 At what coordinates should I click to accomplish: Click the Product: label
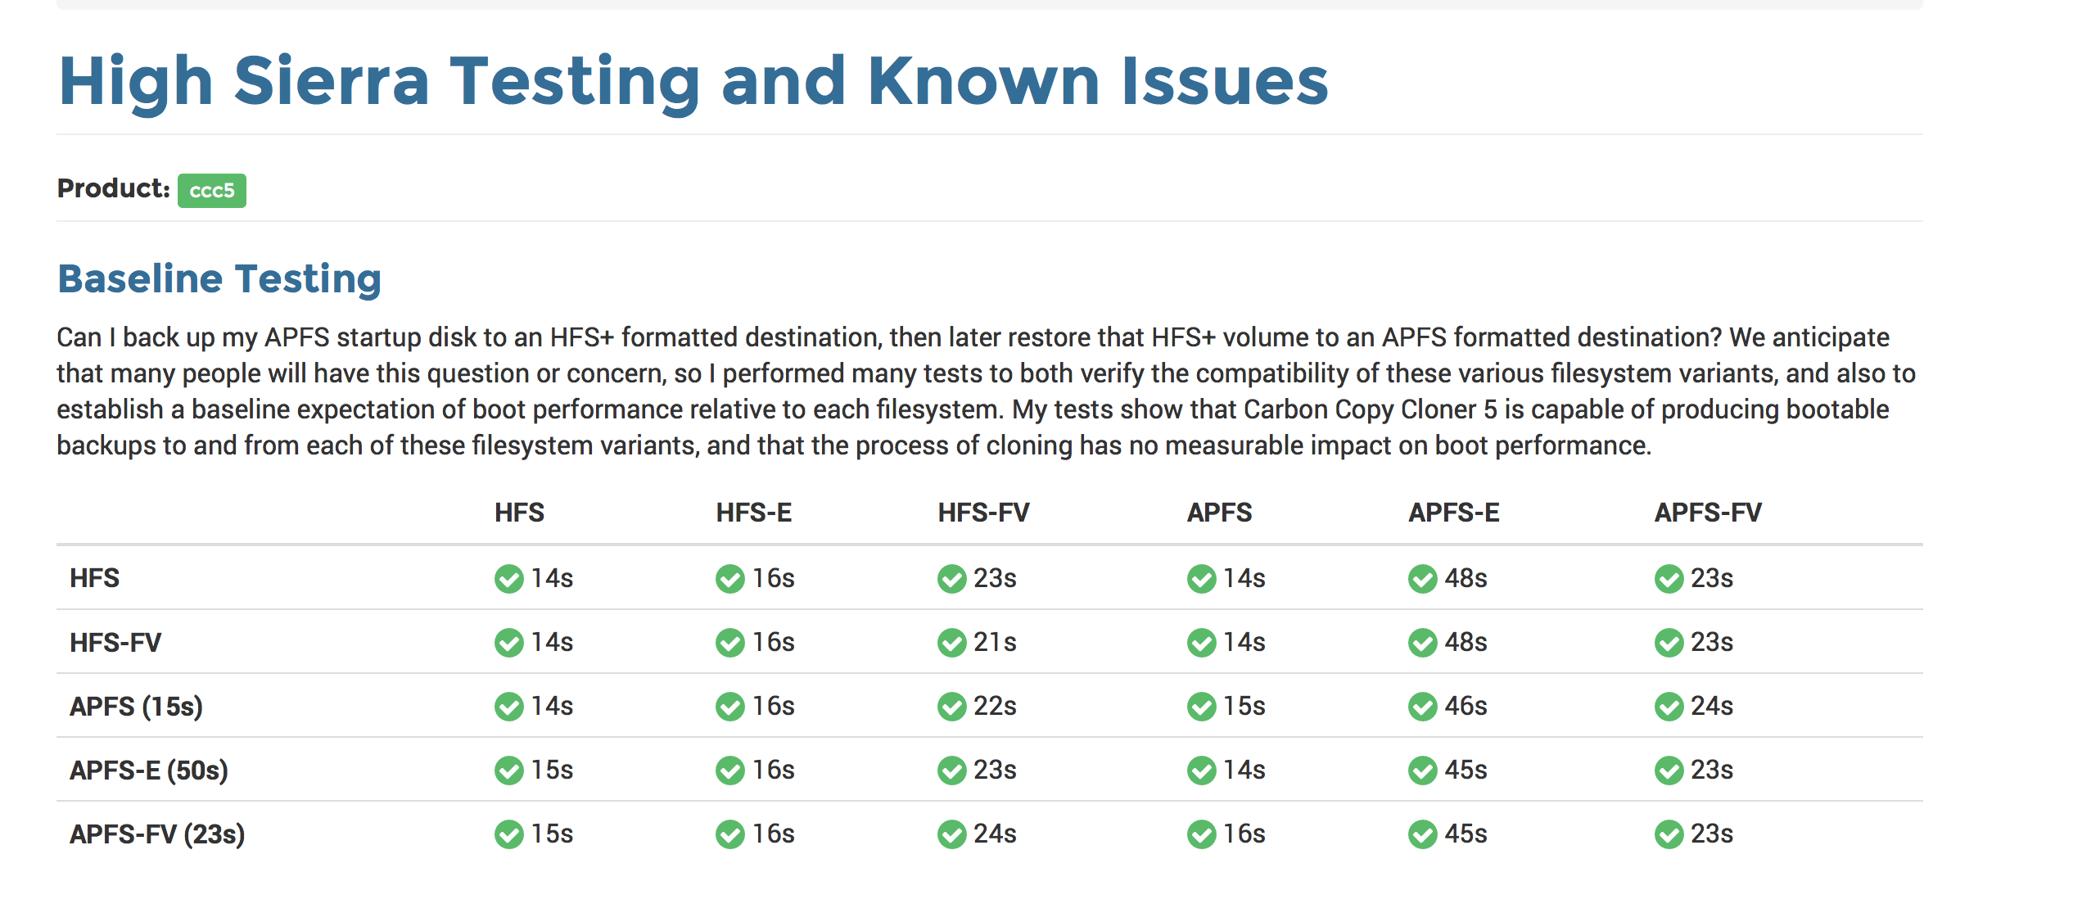click(x=114, y=189)
